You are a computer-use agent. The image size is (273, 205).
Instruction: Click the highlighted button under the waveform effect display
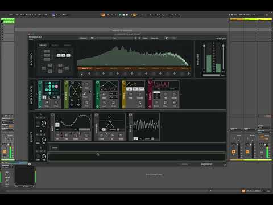tap(136, 138)
